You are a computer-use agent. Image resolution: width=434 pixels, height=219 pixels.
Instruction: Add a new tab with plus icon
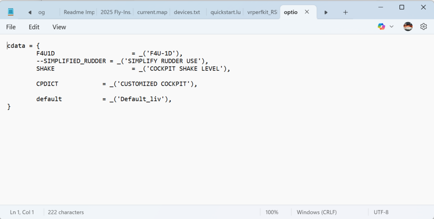coord(345,12)
